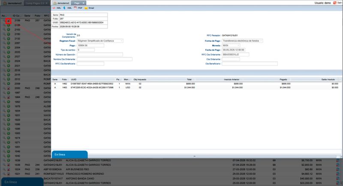Click the green plus icon on row 1874
Screen dimensions: 343x186
coord(9,138)
